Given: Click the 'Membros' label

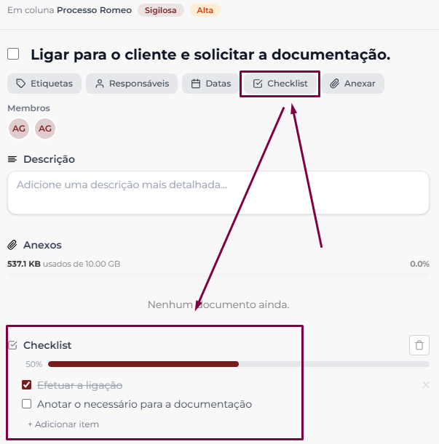Looking at the screenshot, I should coord(28,108).
